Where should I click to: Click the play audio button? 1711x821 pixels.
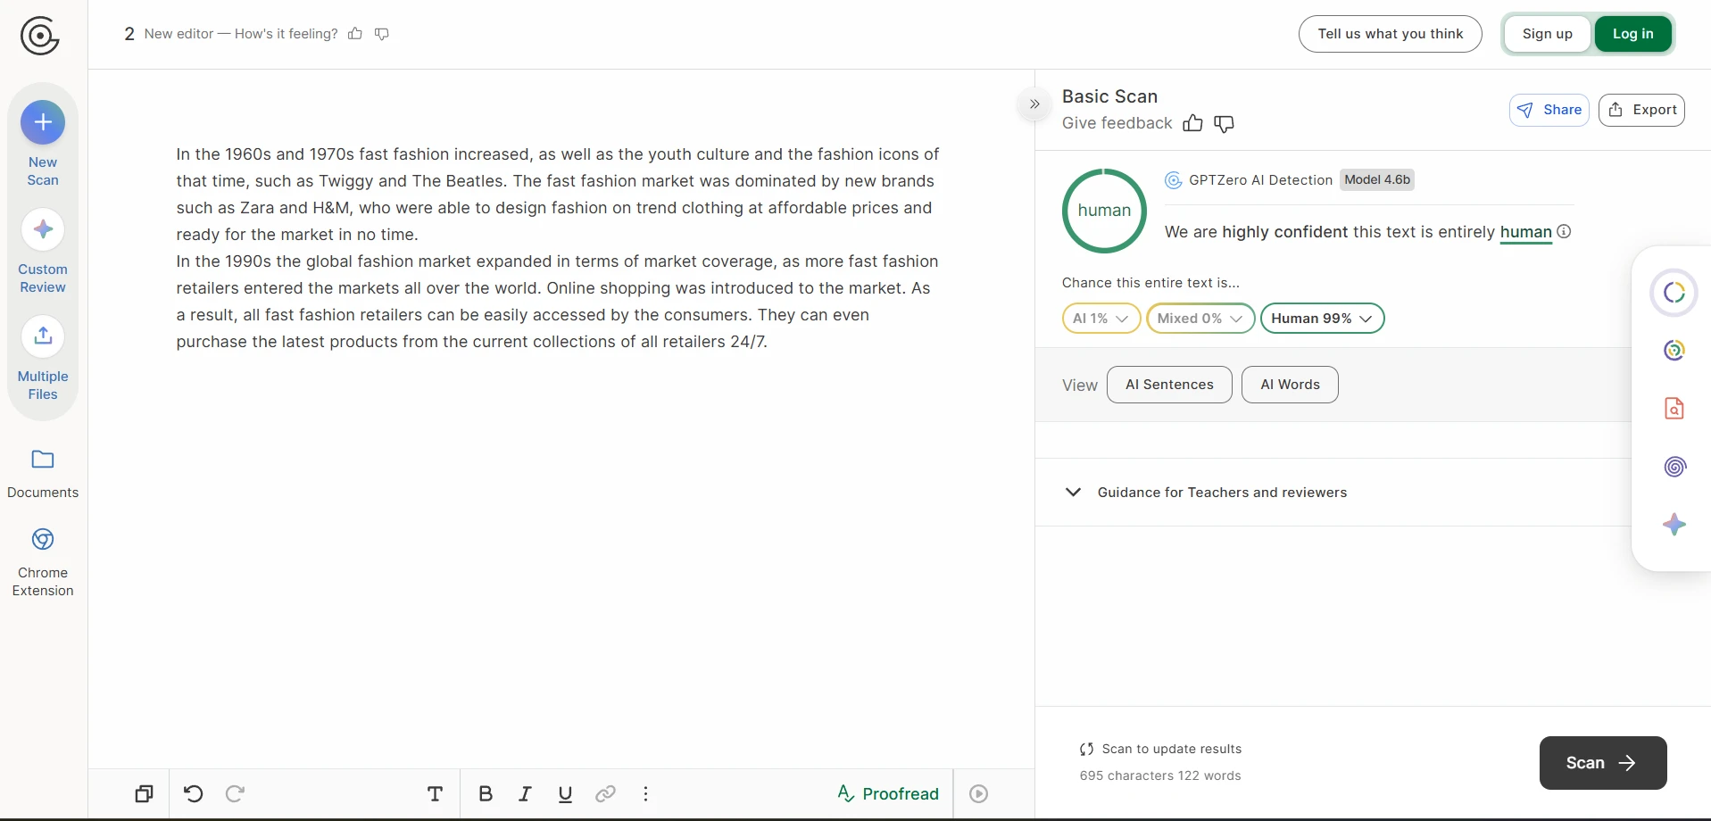(x=979, y=793)
